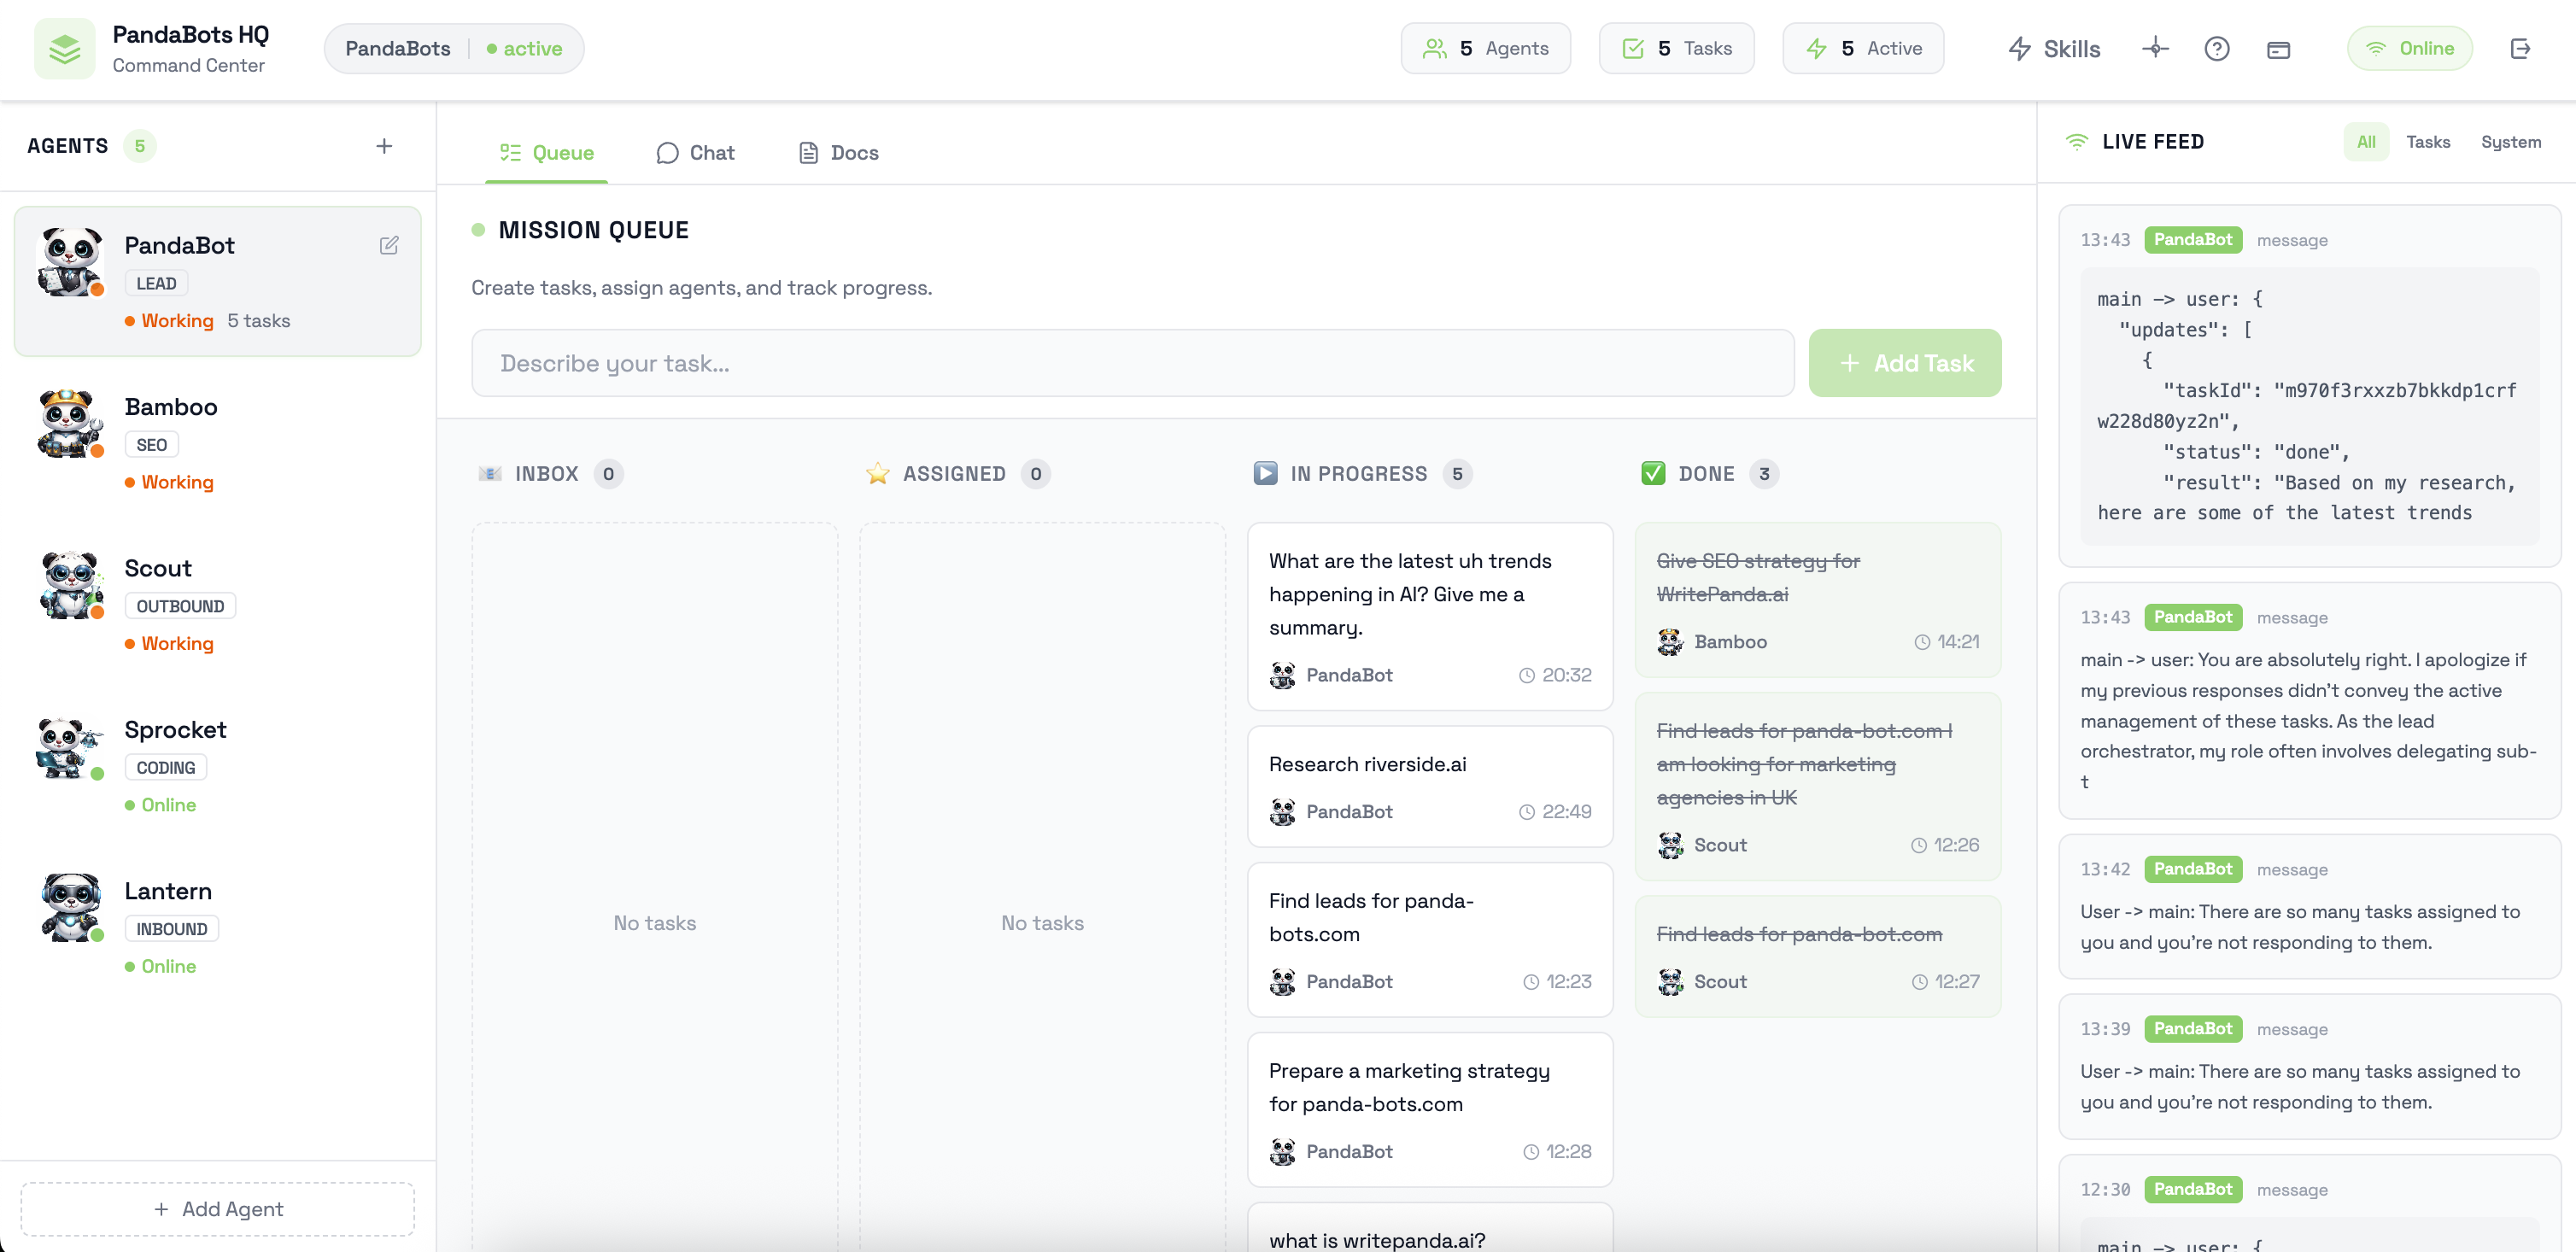Filter Live Feed to Tasks only
The width and height of the screenshot is (2576, 1252).
point(2428,141)
